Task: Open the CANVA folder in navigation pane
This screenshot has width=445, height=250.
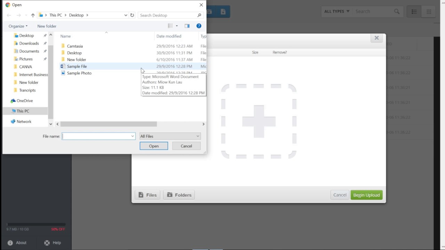Action: coord(25,67)
